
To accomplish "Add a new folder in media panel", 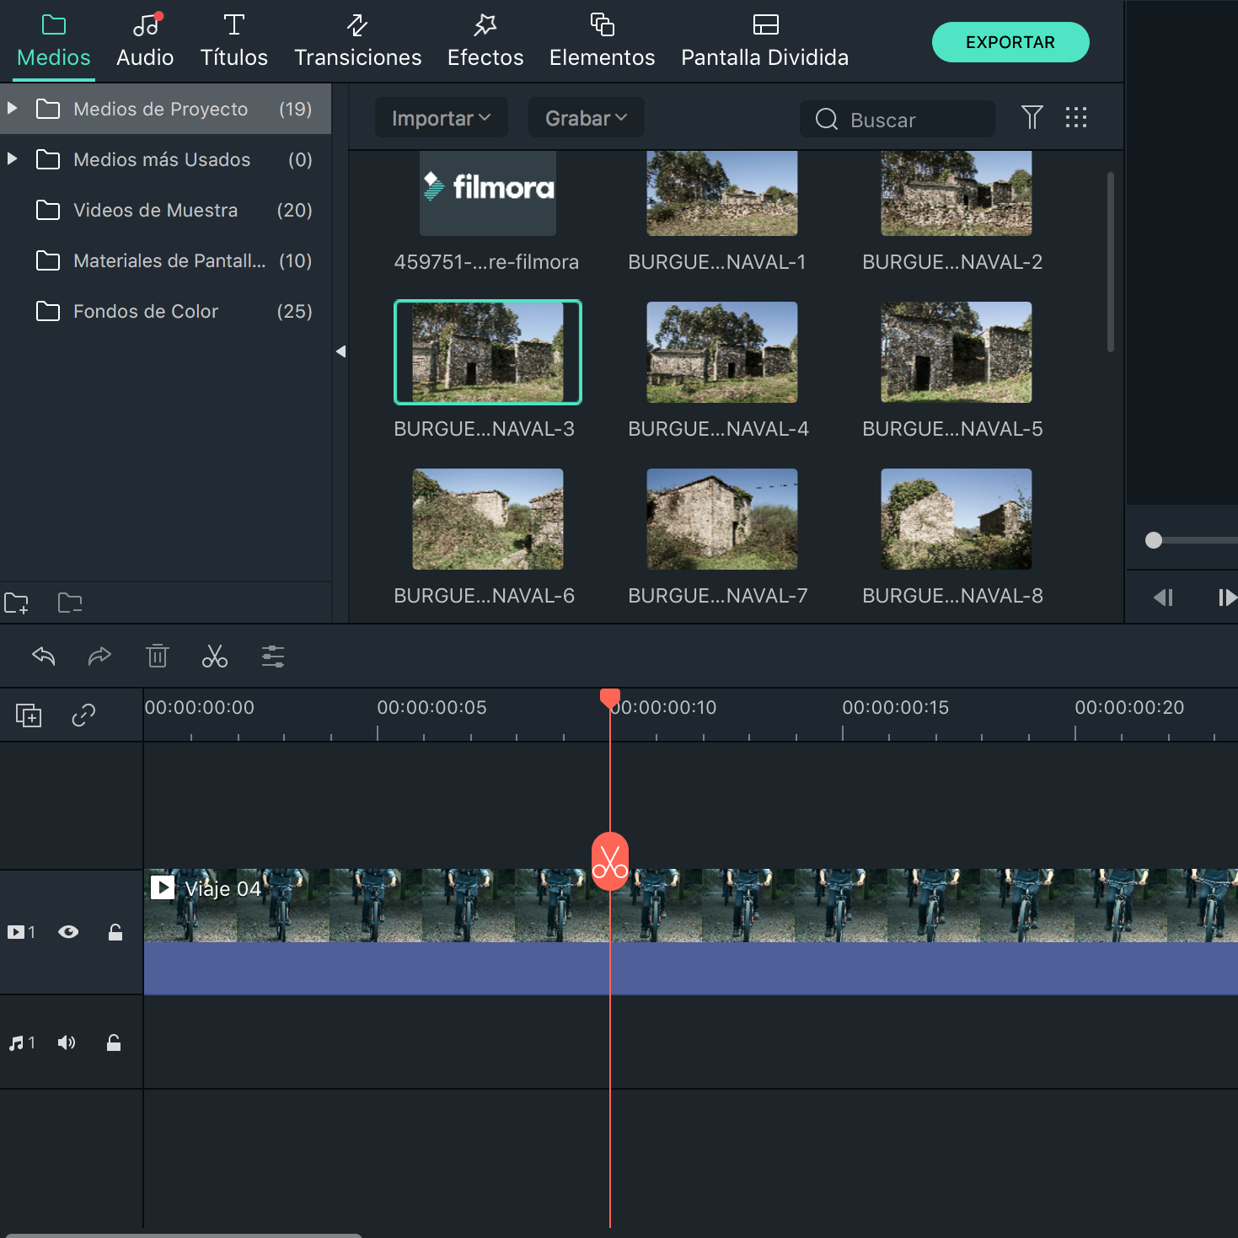I will tap(17, 603).
